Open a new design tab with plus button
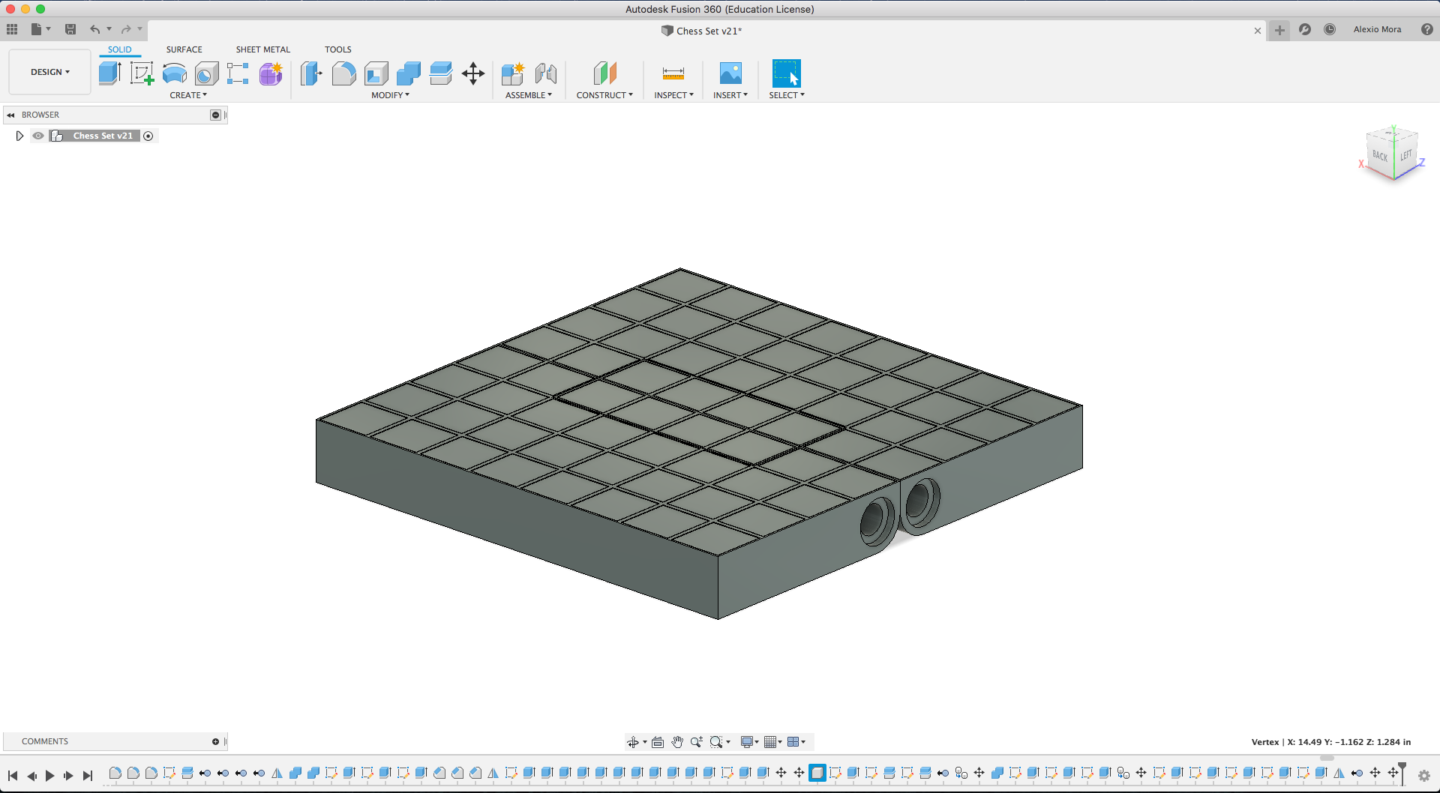 click(1279, 30)
